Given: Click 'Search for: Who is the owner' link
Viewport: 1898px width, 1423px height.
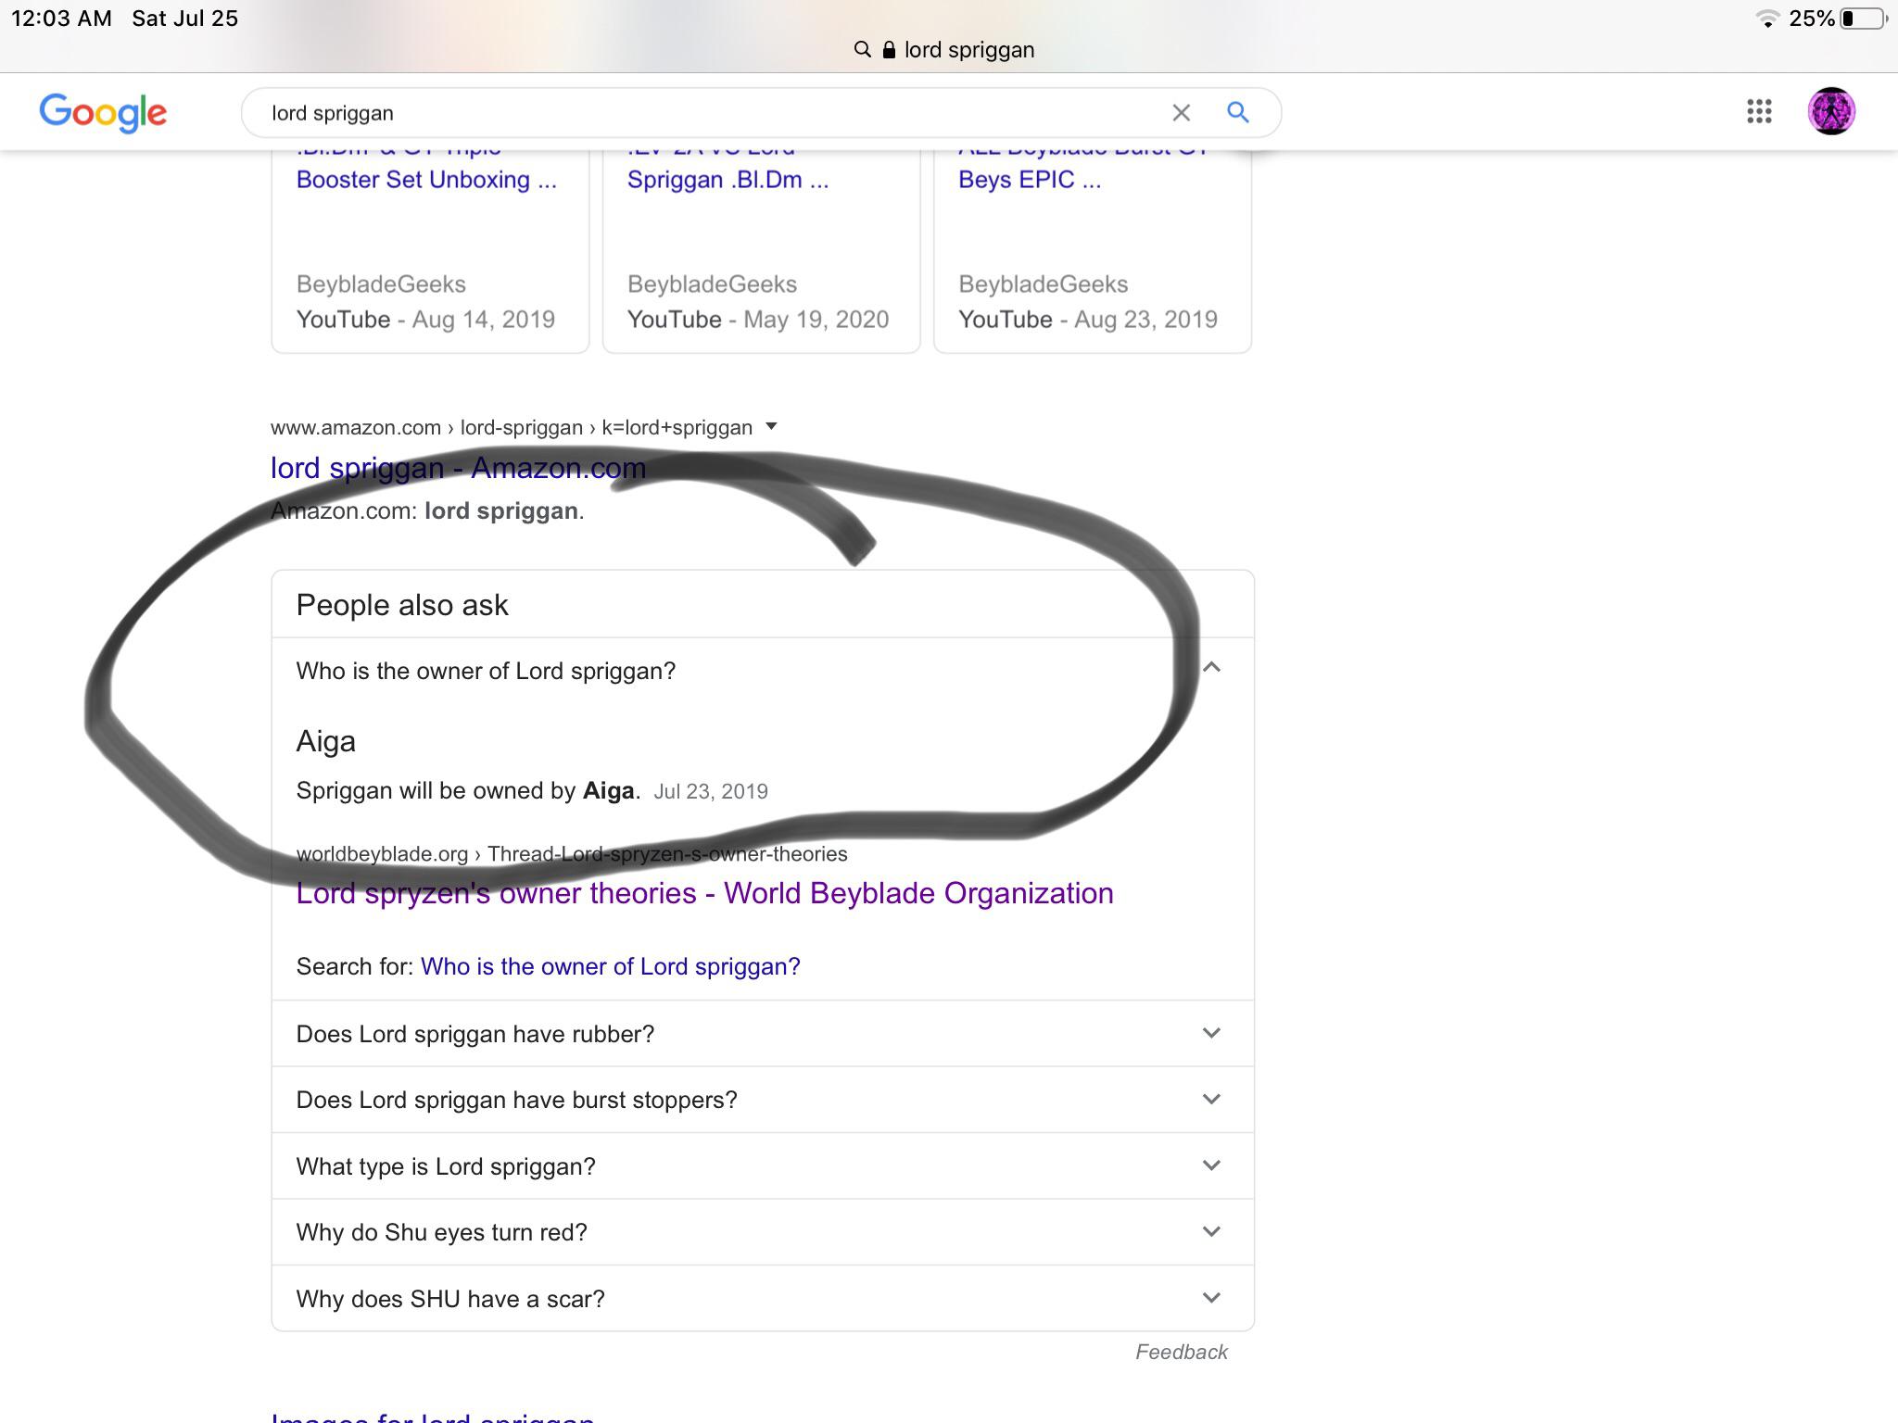Looking at the screenshot, I should [610, 966].
